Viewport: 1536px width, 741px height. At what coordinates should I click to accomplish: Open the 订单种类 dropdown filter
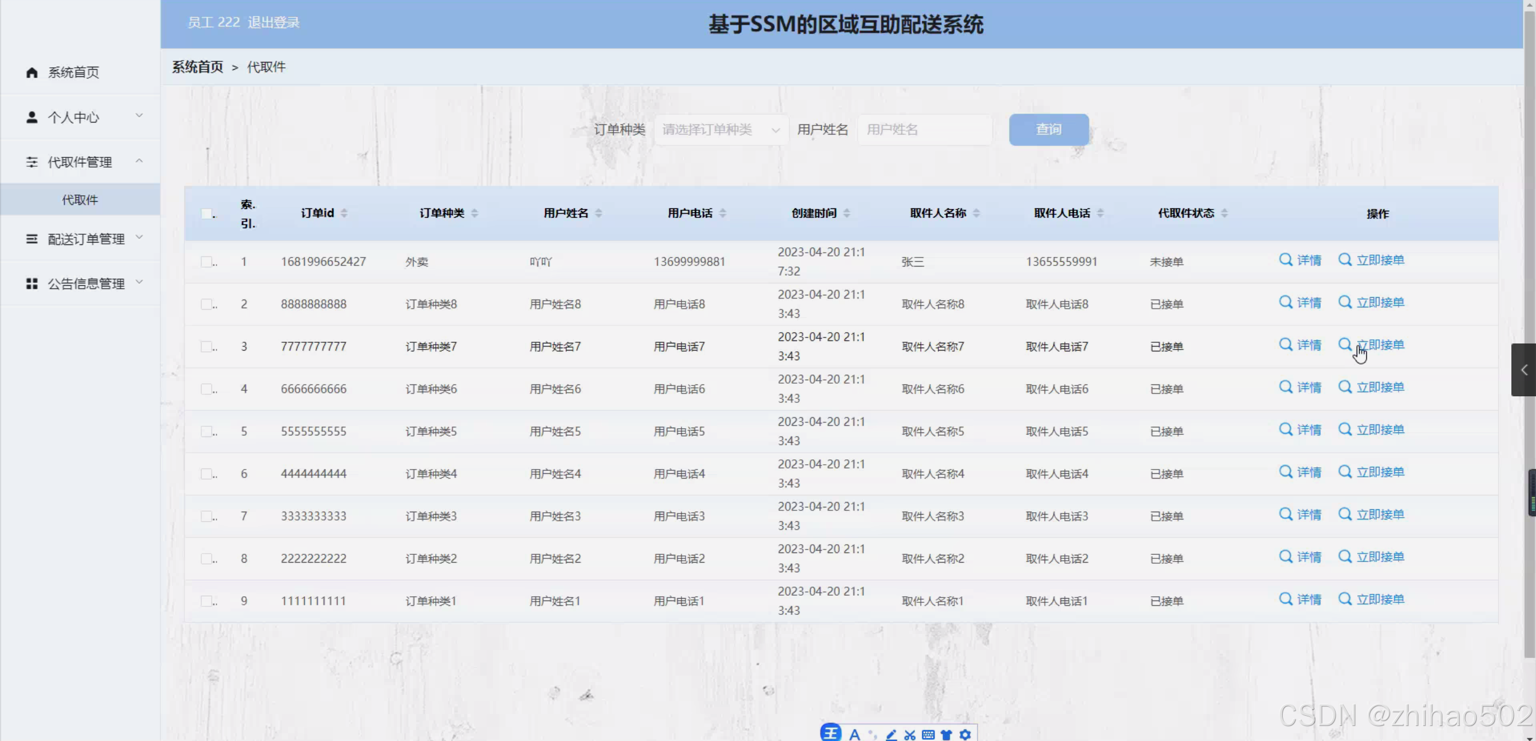pos(721,130)
